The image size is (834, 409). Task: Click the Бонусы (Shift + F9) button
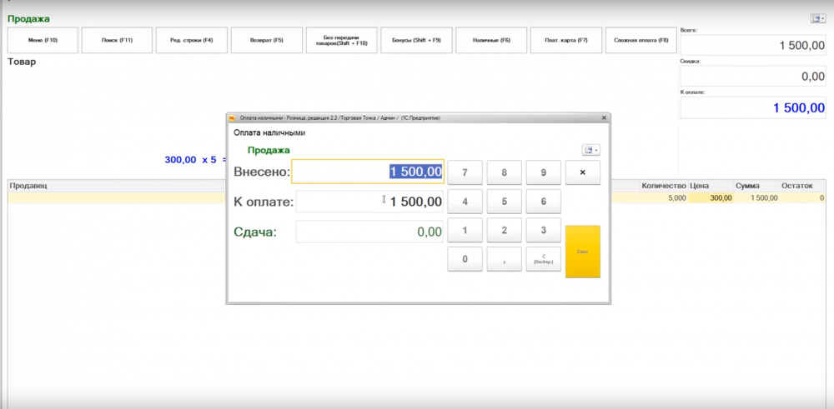416,40
